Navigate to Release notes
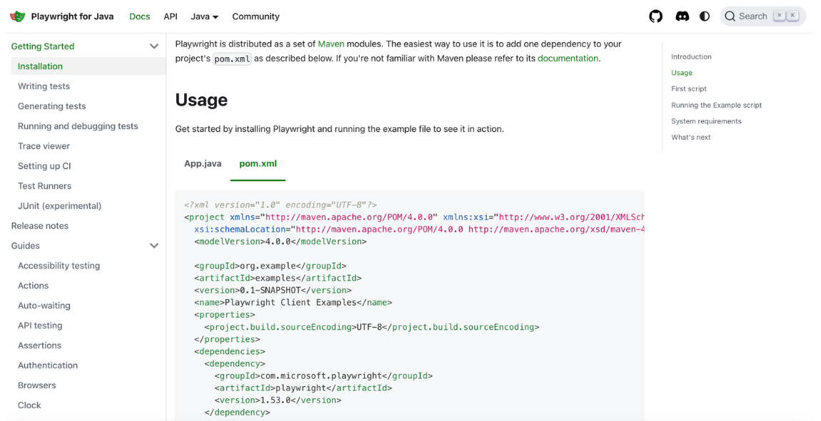821x421 pixels. pyautogui.click(x=38, y=225)
